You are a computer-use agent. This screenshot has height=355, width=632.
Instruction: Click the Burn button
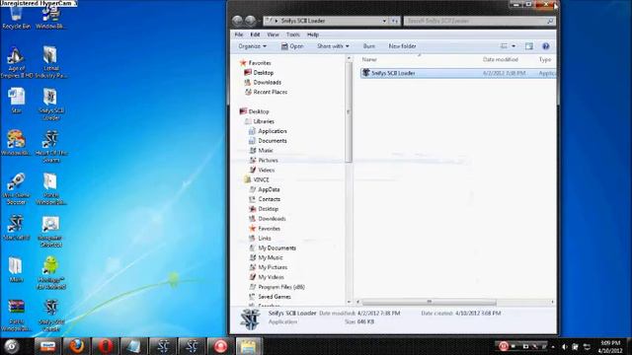pos(368,46)
